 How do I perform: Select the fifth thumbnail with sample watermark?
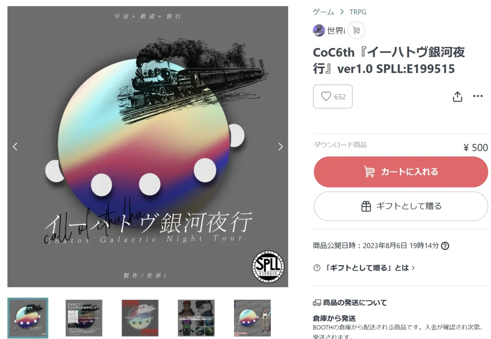[x=252, y=318]
